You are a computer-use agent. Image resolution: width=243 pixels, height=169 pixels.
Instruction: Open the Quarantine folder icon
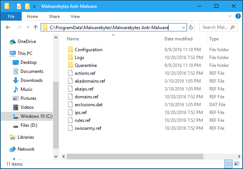point(70,65)
